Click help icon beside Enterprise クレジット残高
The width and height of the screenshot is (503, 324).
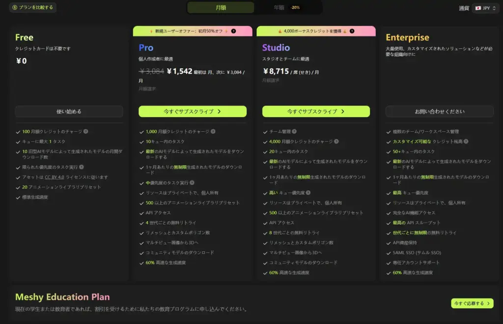[466, 142]
